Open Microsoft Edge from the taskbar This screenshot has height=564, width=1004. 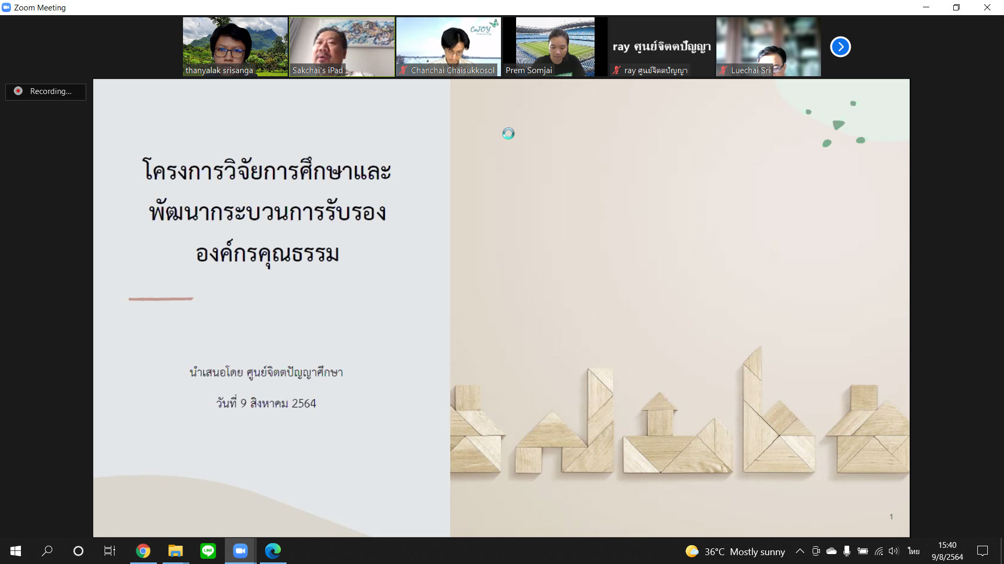coord(272,551)
